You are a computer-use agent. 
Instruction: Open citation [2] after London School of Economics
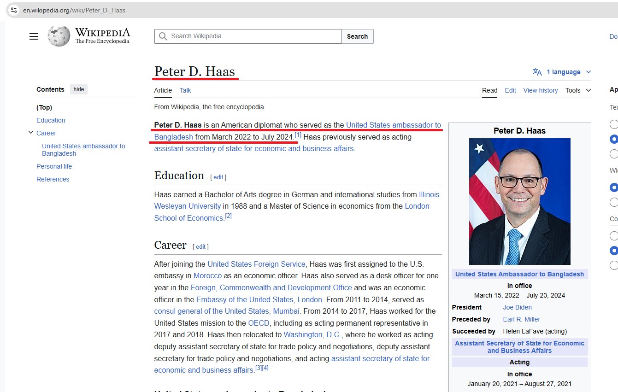click(228, 216)
